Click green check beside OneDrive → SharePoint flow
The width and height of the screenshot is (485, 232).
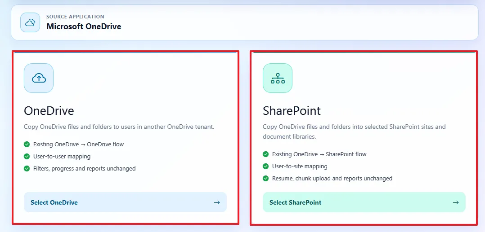pos(266,154)
